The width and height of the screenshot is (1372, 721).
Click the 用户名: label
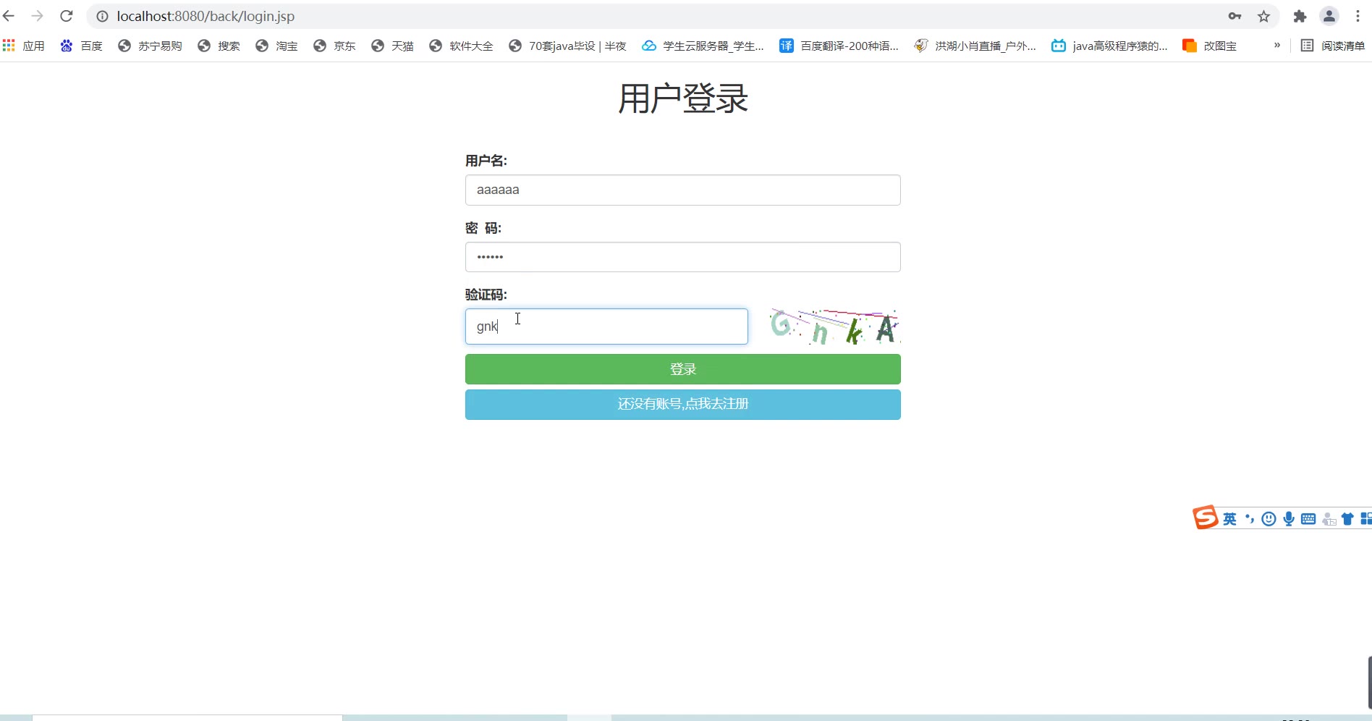(x=486, y=161)
